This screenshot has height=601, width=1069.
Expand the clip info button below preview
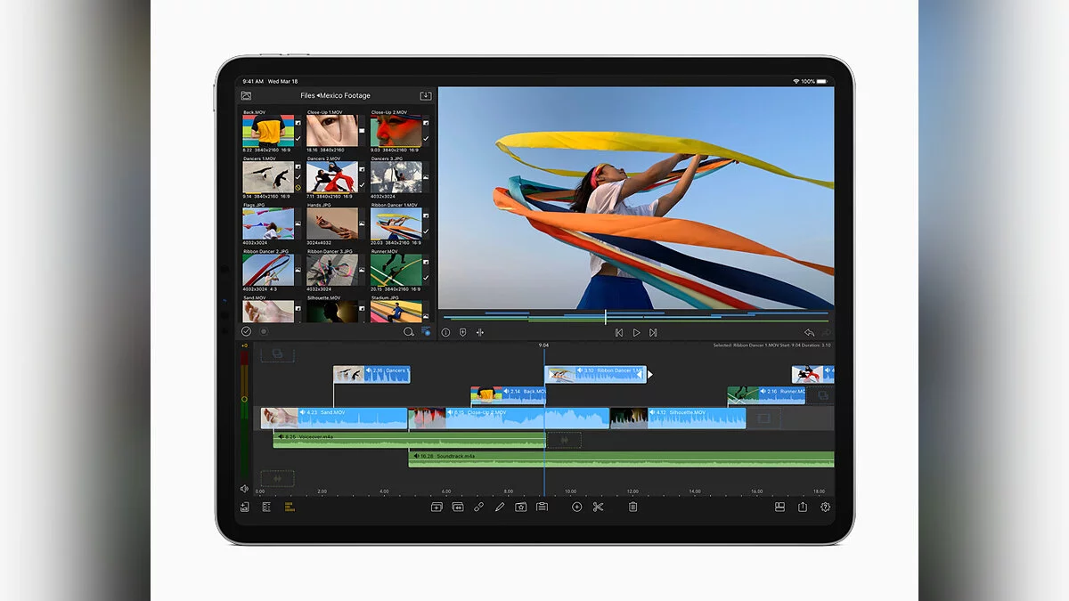tap(445, 332)
